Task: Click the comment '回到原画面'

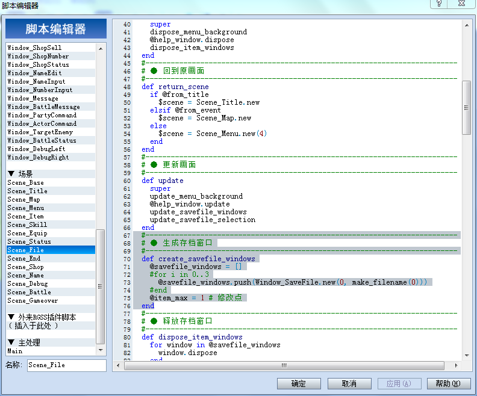Action: (x=184, y=71)
